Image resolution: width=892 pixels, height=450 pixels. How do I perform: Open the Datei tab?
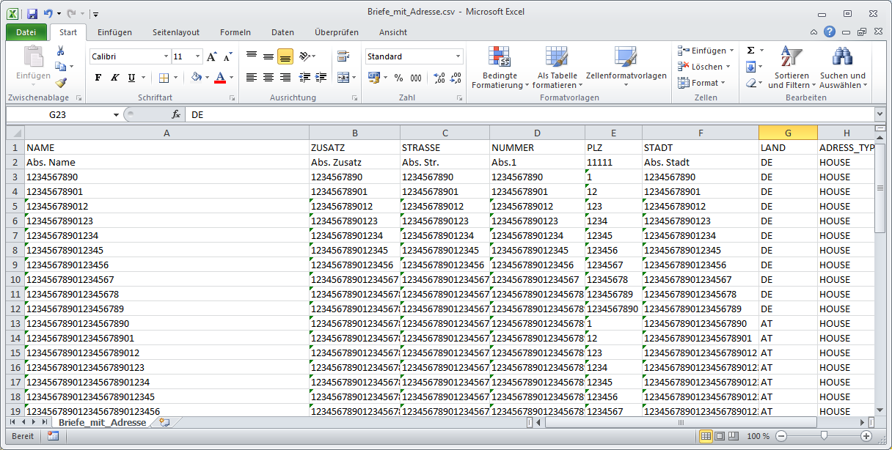click(26, 32)
